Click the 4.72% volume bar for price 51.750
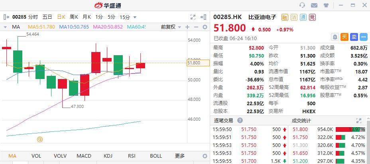 point(340,137)
